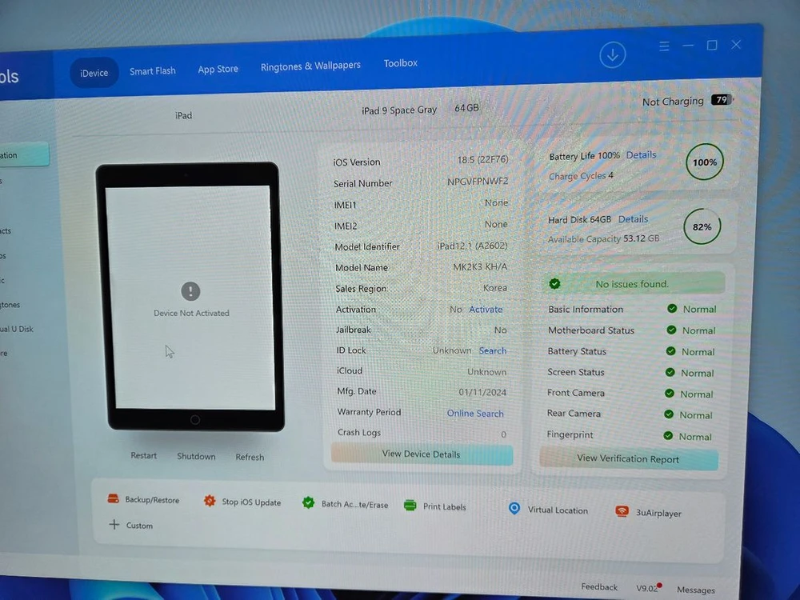800x600 pixels.
Task: Click the Sales Region Korea value
Action: (x=495, y=288)
